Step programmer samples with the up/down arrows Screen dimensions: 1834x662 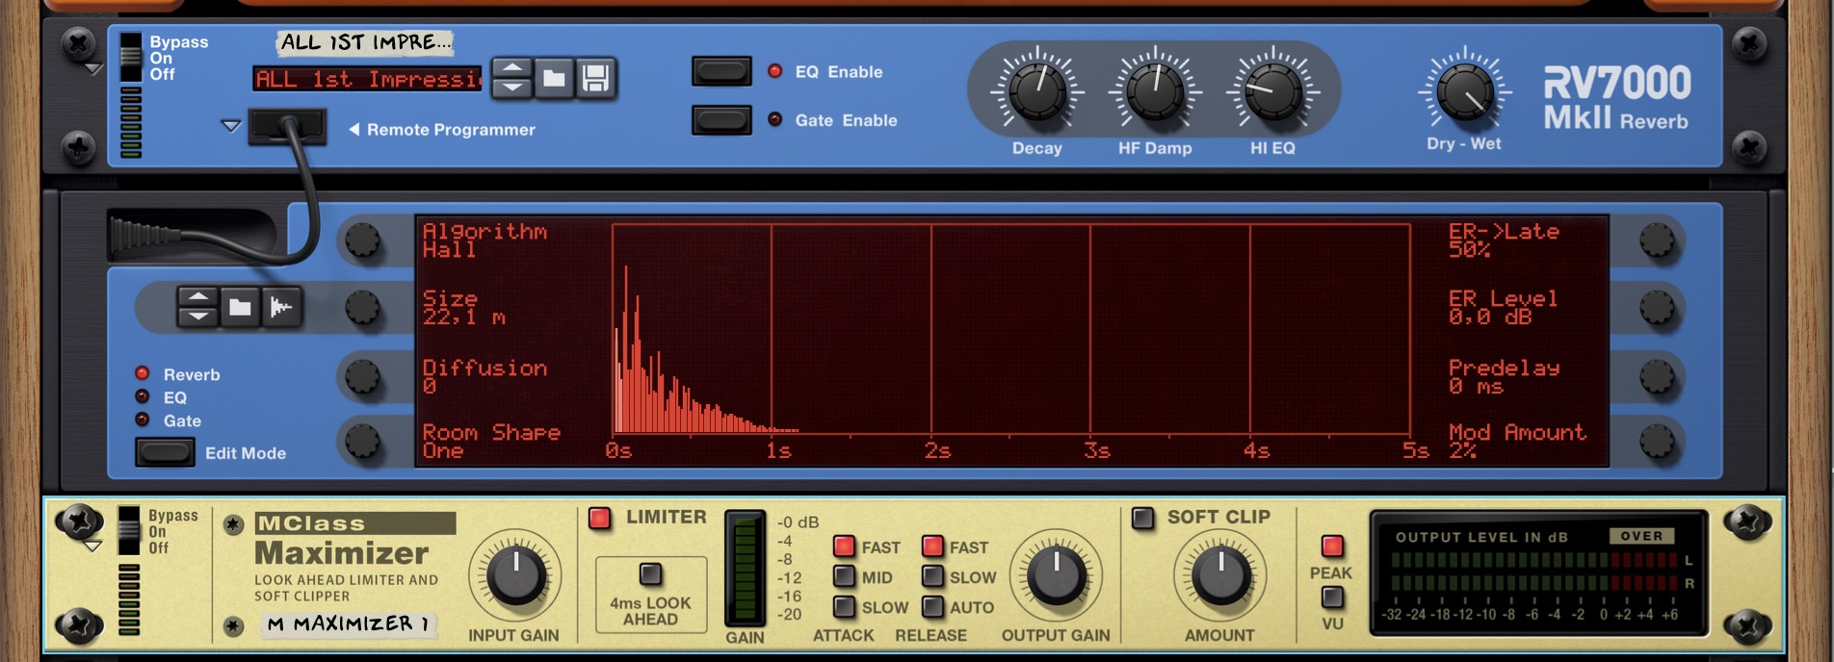click(197, 307)
